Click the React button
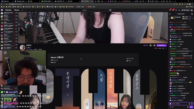 (146, 45)
